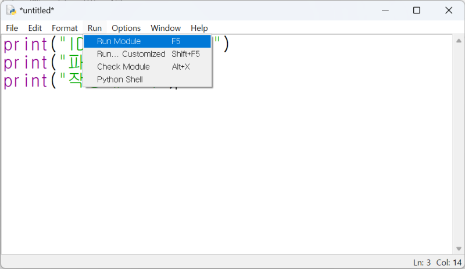This screenshot has height=269, width=465.
Task: Click the scrollbar down arrow
Action: click(459, 249)
